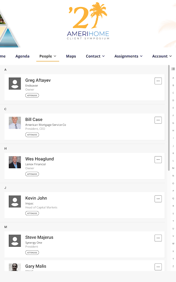176x282 pixels.
Task: Open the Maps page
Action: click(71, 56)
